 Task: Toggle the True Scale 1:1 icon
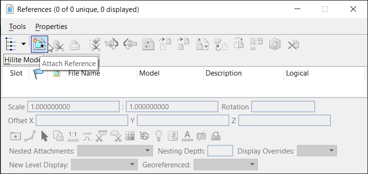click(72, 136)
